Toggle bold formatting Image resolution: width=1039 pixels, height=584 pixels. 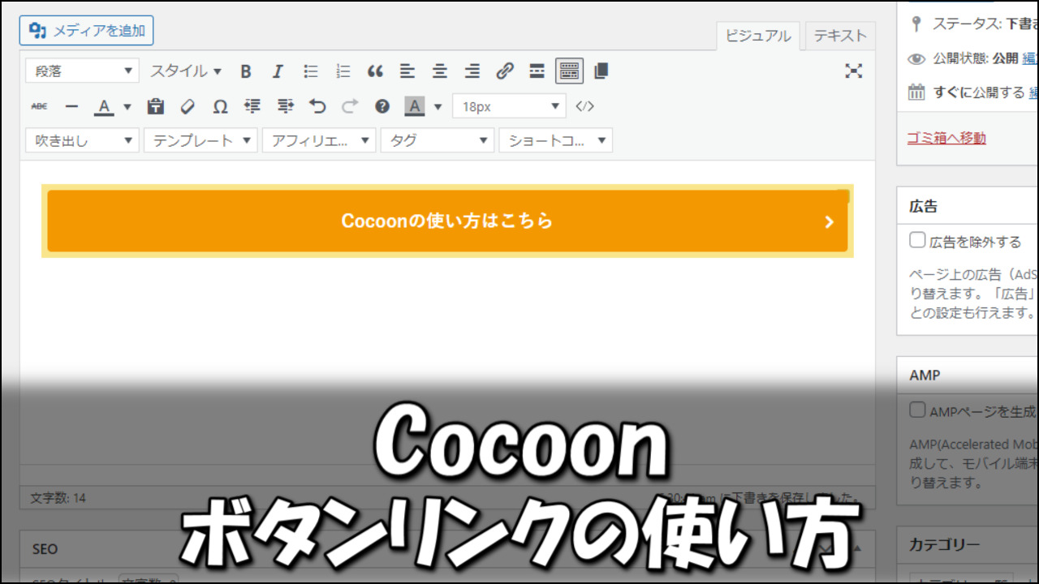tap(245, 71)
